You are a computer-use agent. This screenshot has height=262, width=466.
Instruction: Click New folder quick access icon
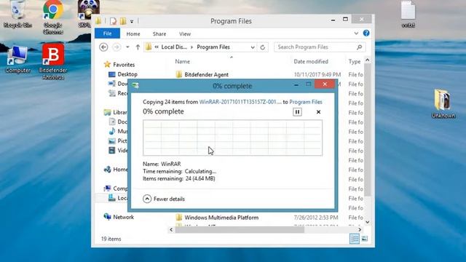[123, 21]
